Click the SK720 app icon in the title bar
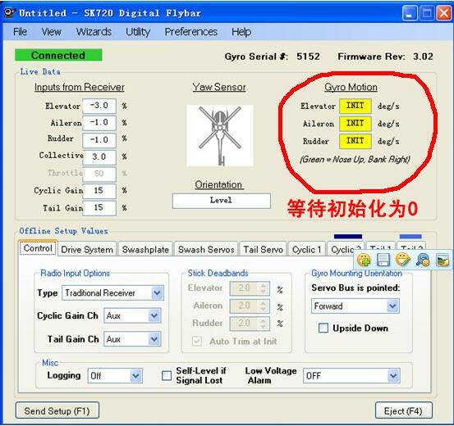This screenshot has width=454, height=426. pyautogui.click(x=10, y=13)
